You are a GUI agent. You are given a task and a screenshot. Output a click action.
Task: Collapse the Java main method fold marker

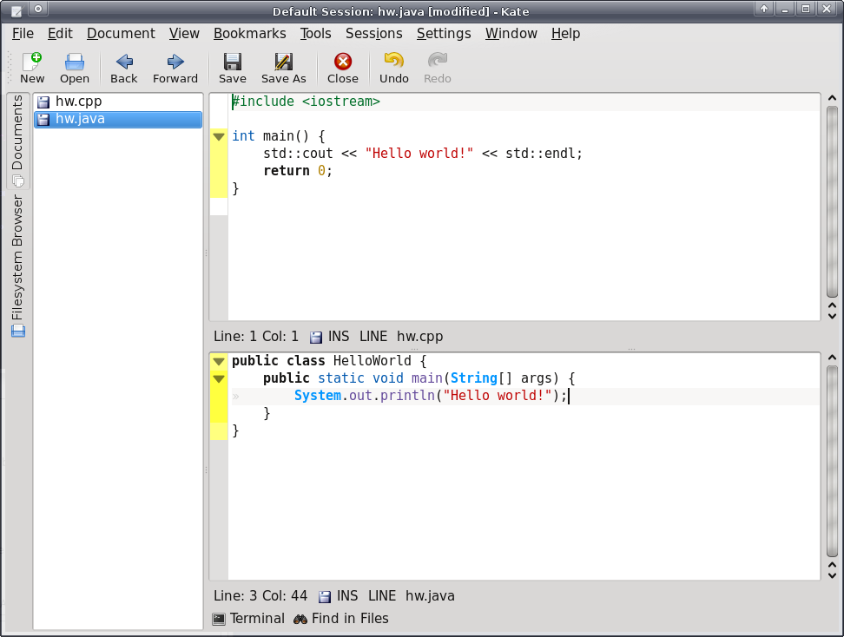(219, 379)
